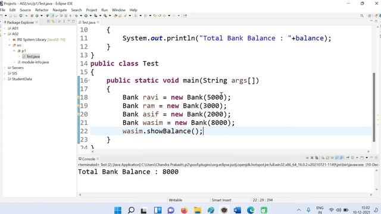Click Collapse All icon in Package Explorer
The image size is (381, 214).
tap(49, 22)
